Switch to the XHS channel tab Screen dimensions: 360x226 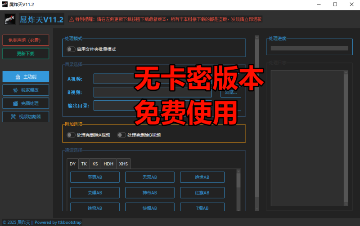click(x=123, y=164)
